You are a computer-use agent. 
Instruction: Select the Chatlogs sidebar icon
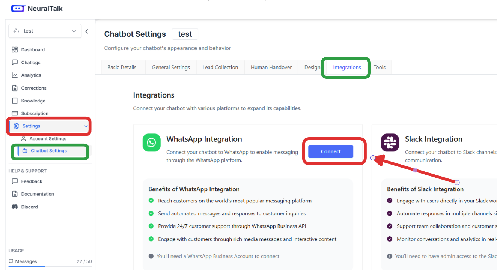coord(15,62)
